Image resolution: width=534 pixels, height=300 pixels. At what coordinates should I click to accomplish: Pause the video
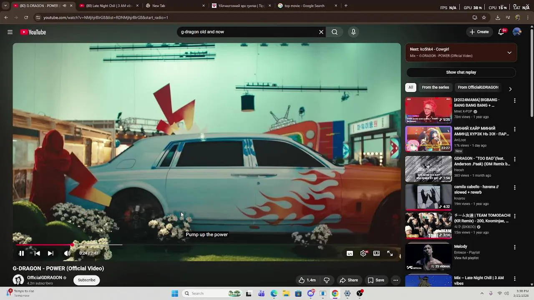21,253
